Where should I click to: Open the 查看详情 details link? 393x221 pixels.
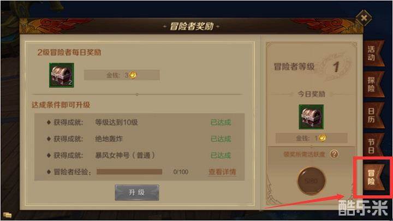222,172
